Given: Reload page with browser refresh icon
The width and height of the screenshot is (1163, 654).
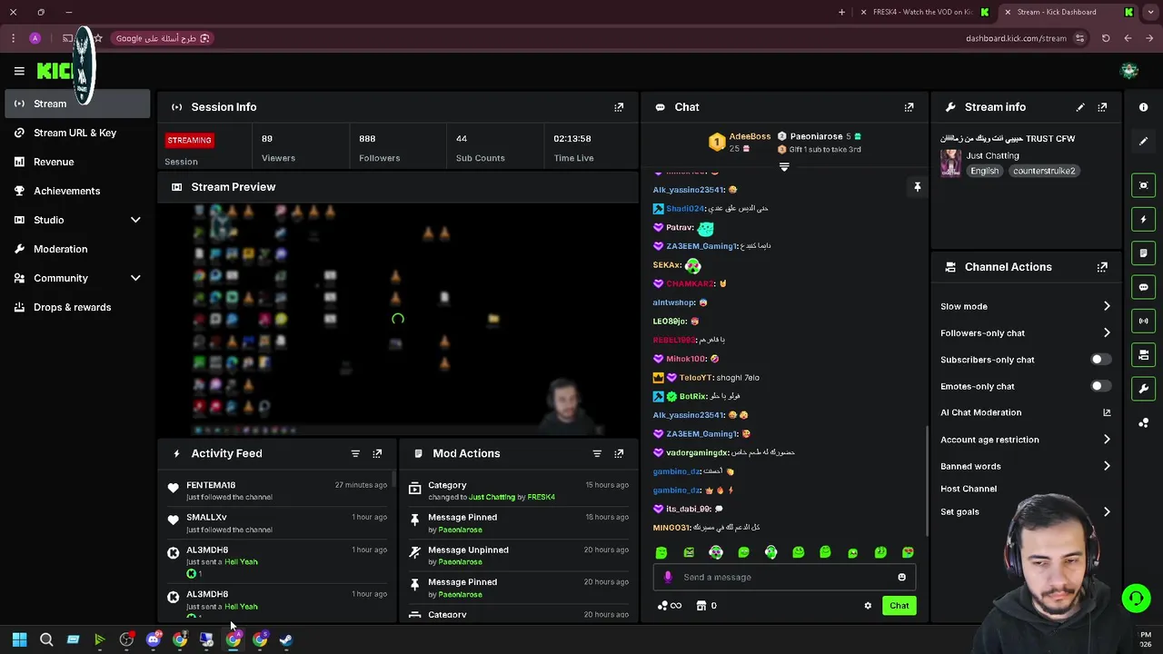Looking at the screenshot, I should (x=1106, y=38).
